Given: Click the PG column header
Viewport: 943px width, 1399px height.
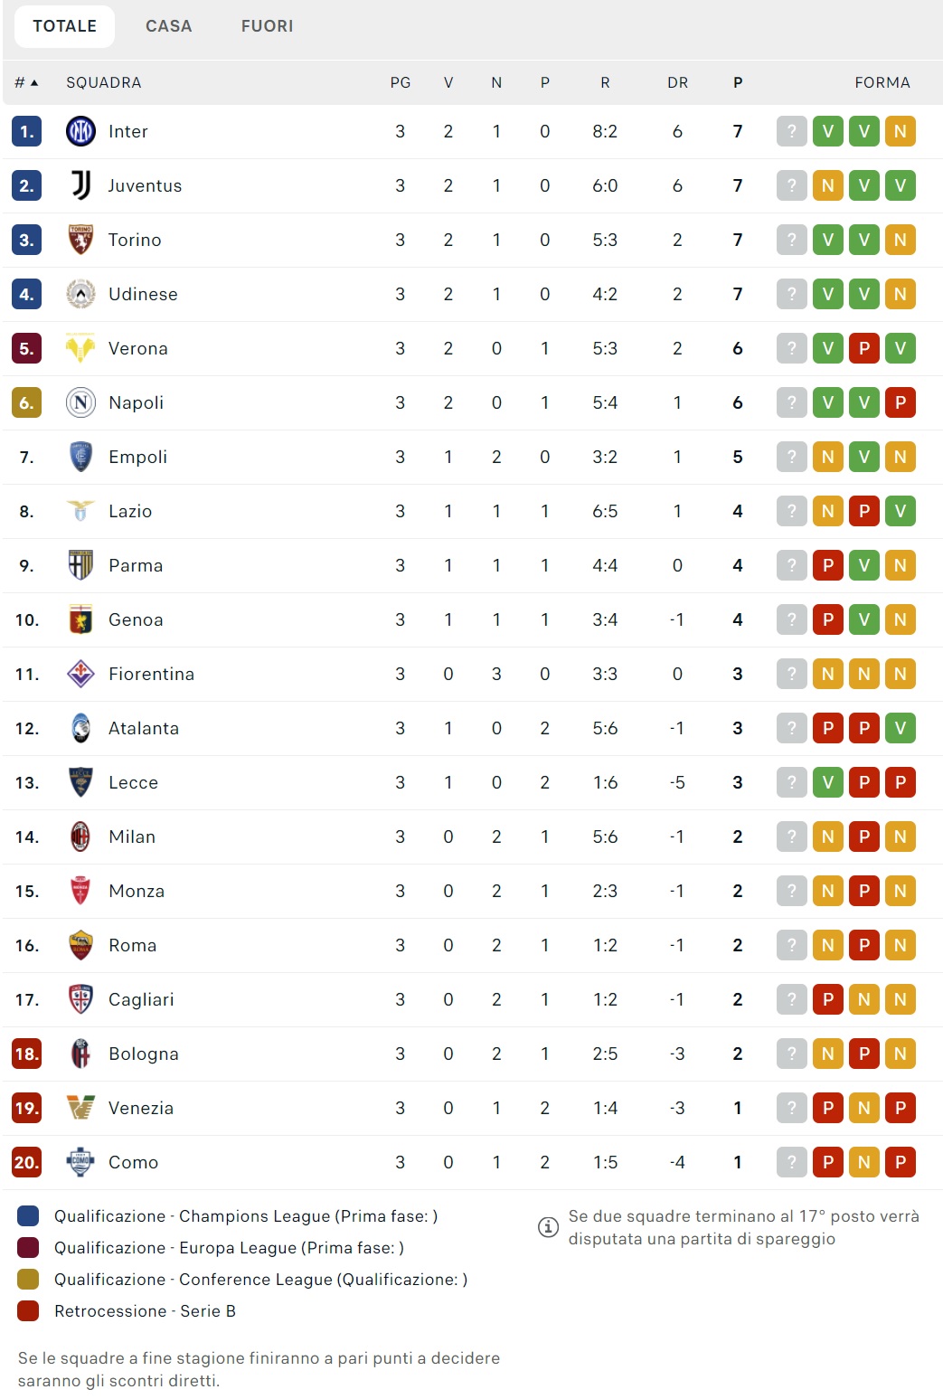Looking at the screenshot, I should [x=401, y=82].
